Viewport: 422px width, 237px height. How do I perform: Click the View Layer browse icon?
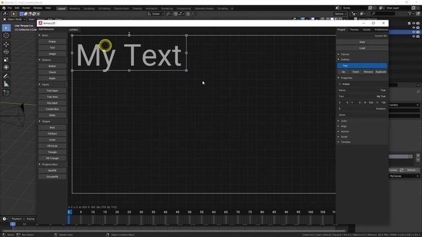tap(381, 8)
